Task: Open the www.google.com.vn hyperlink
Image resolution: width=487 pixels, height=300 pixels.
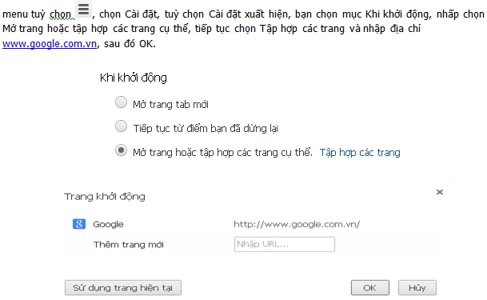Action: click(50, 44)
